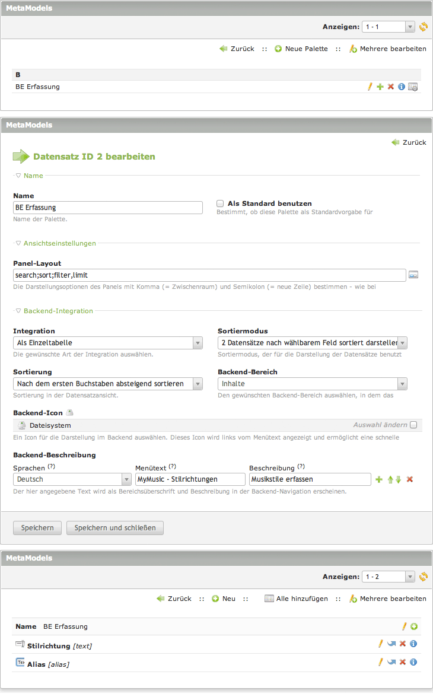
Task: Collapse the Backend-Integration section
Action: tap(18, 311)
